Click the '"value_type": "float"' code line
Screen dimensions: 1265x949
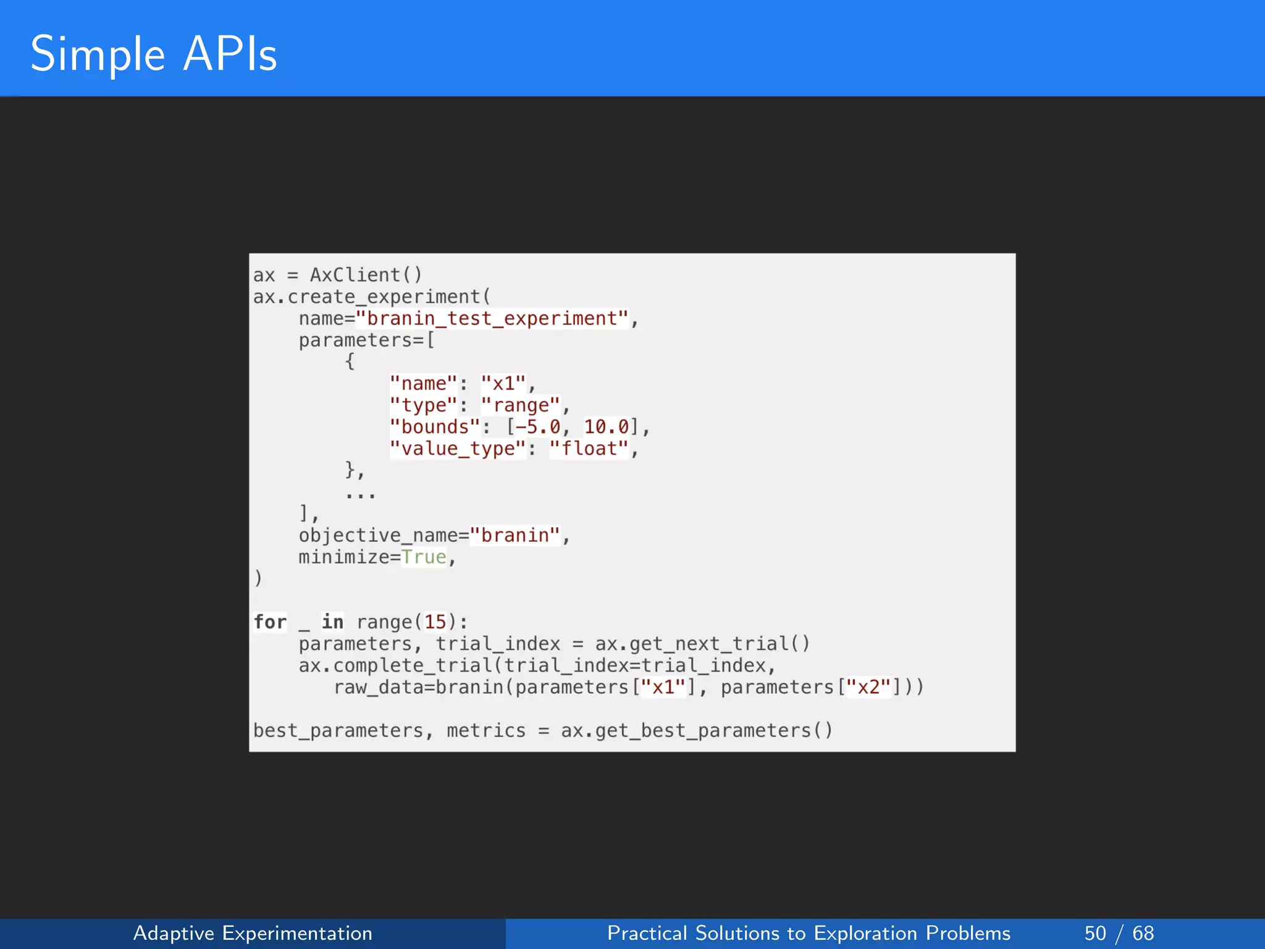pos(514,449)
